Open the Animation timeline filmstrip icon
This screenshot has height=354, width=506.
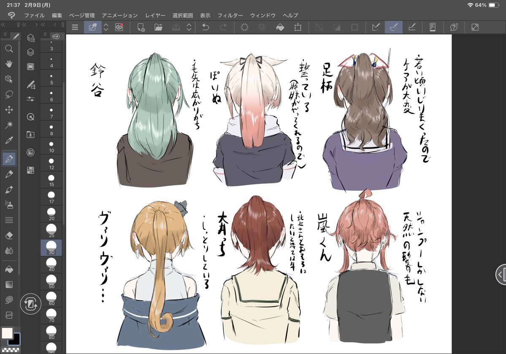(31, 67)
